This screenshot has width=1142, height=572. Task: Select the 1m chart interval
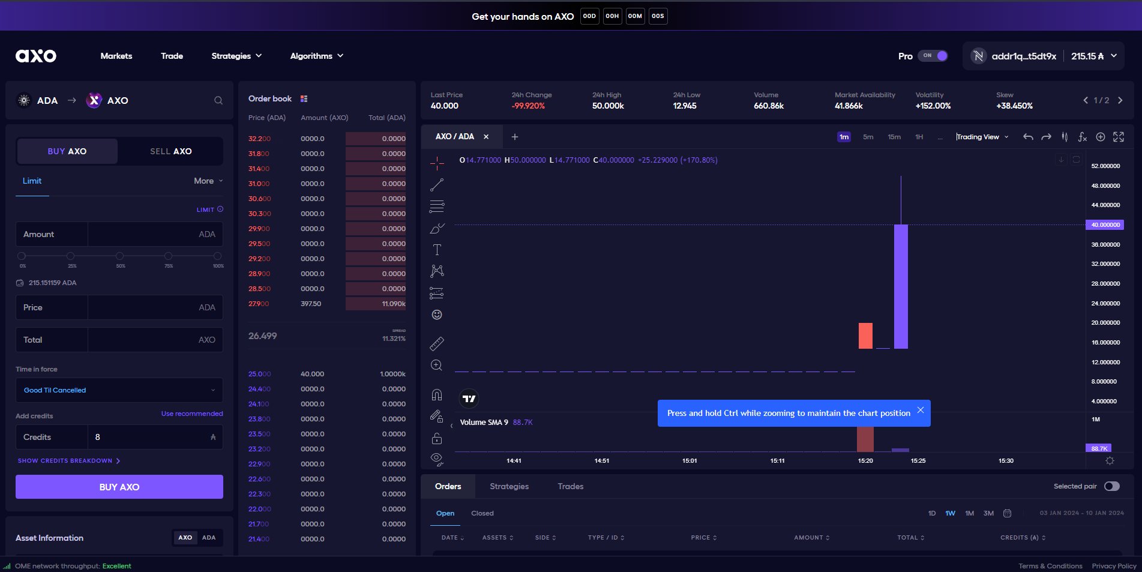(844, 137)
